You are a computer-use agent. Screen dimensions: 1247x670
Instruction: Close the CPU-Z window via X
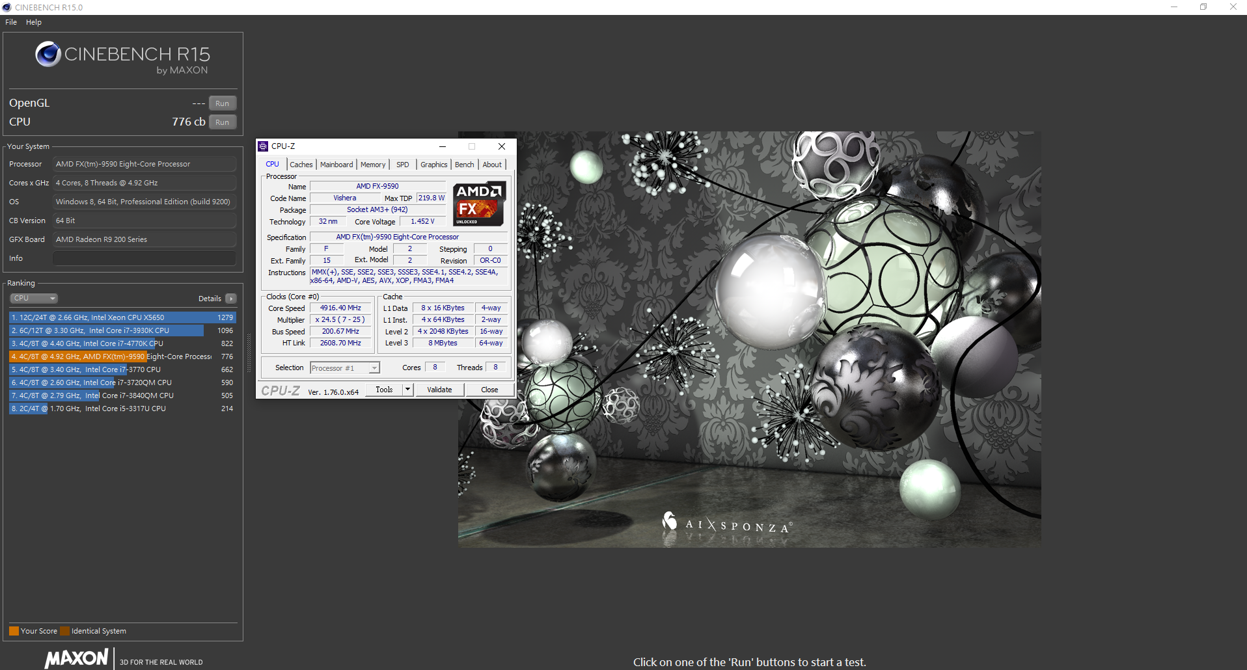(502, 146)
